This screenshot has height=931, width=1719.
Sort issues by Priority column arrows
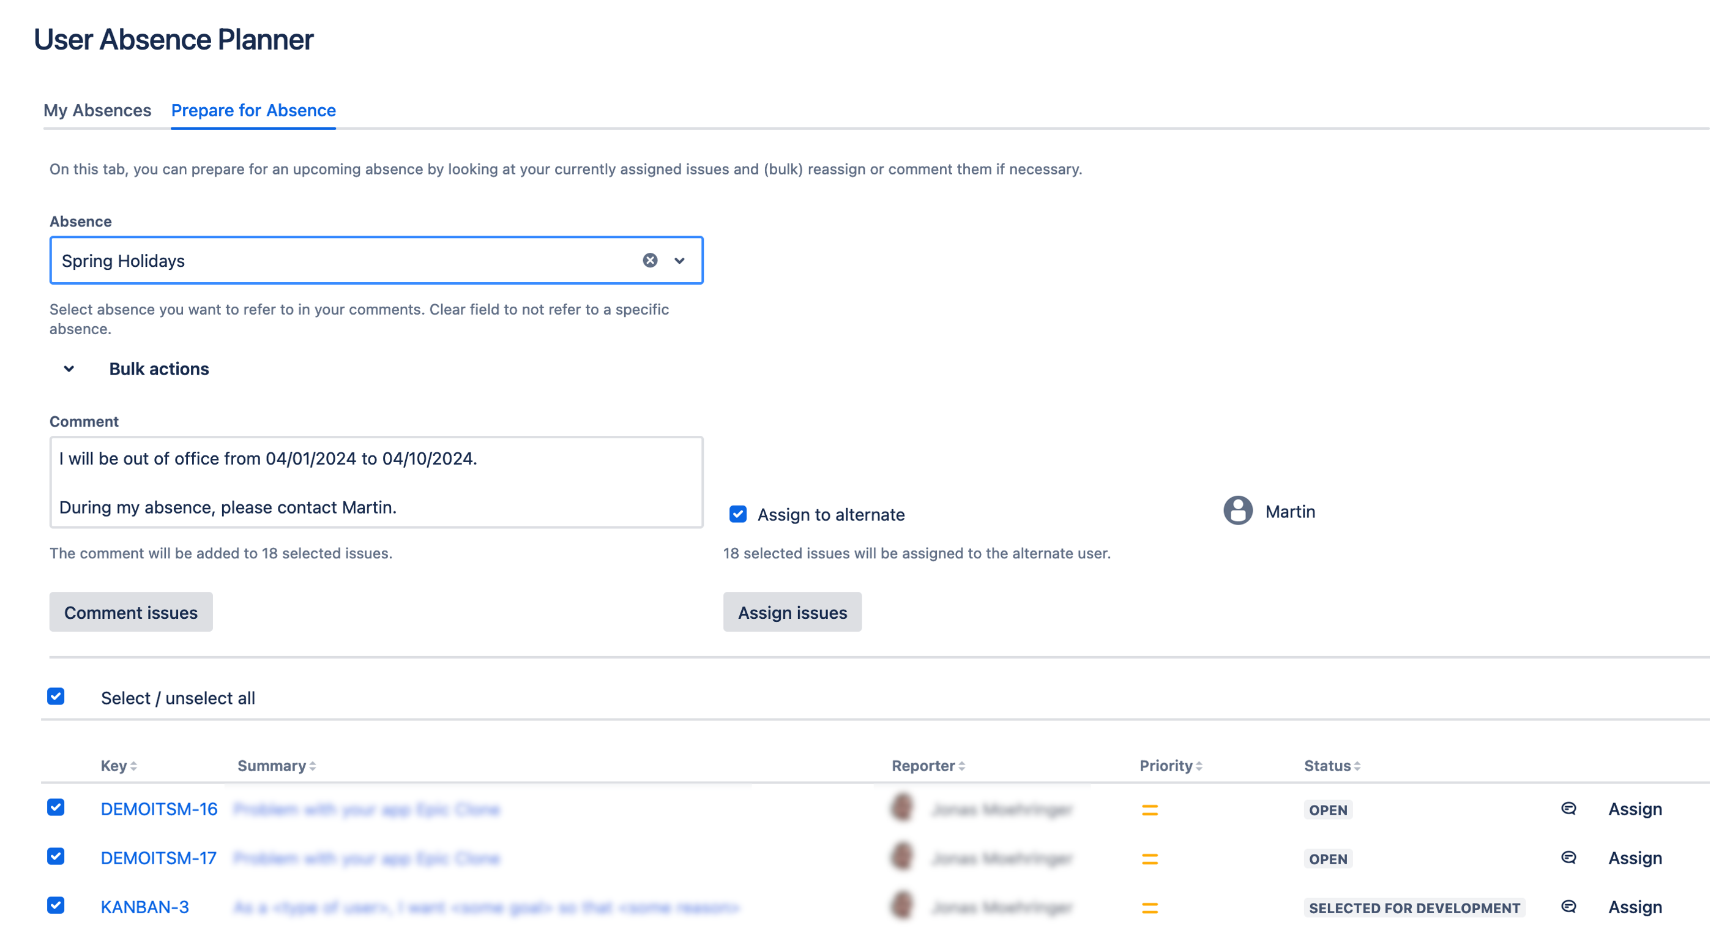(1198, 766)
